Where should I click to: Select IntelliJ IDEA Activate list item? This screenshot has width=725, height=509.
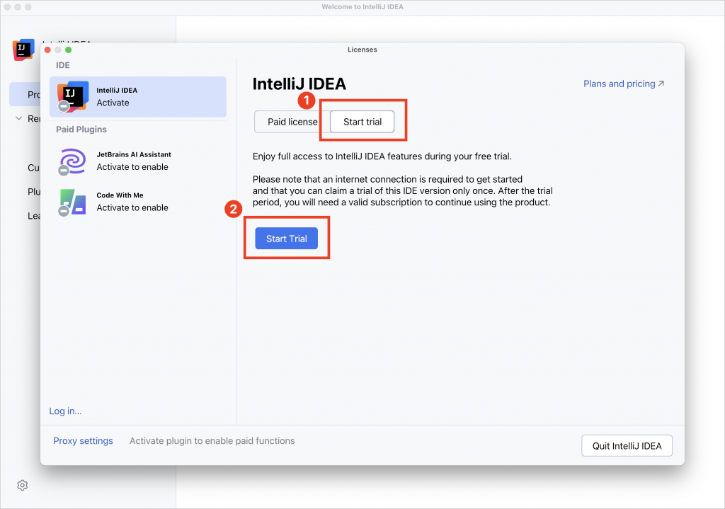pos(138,96)
